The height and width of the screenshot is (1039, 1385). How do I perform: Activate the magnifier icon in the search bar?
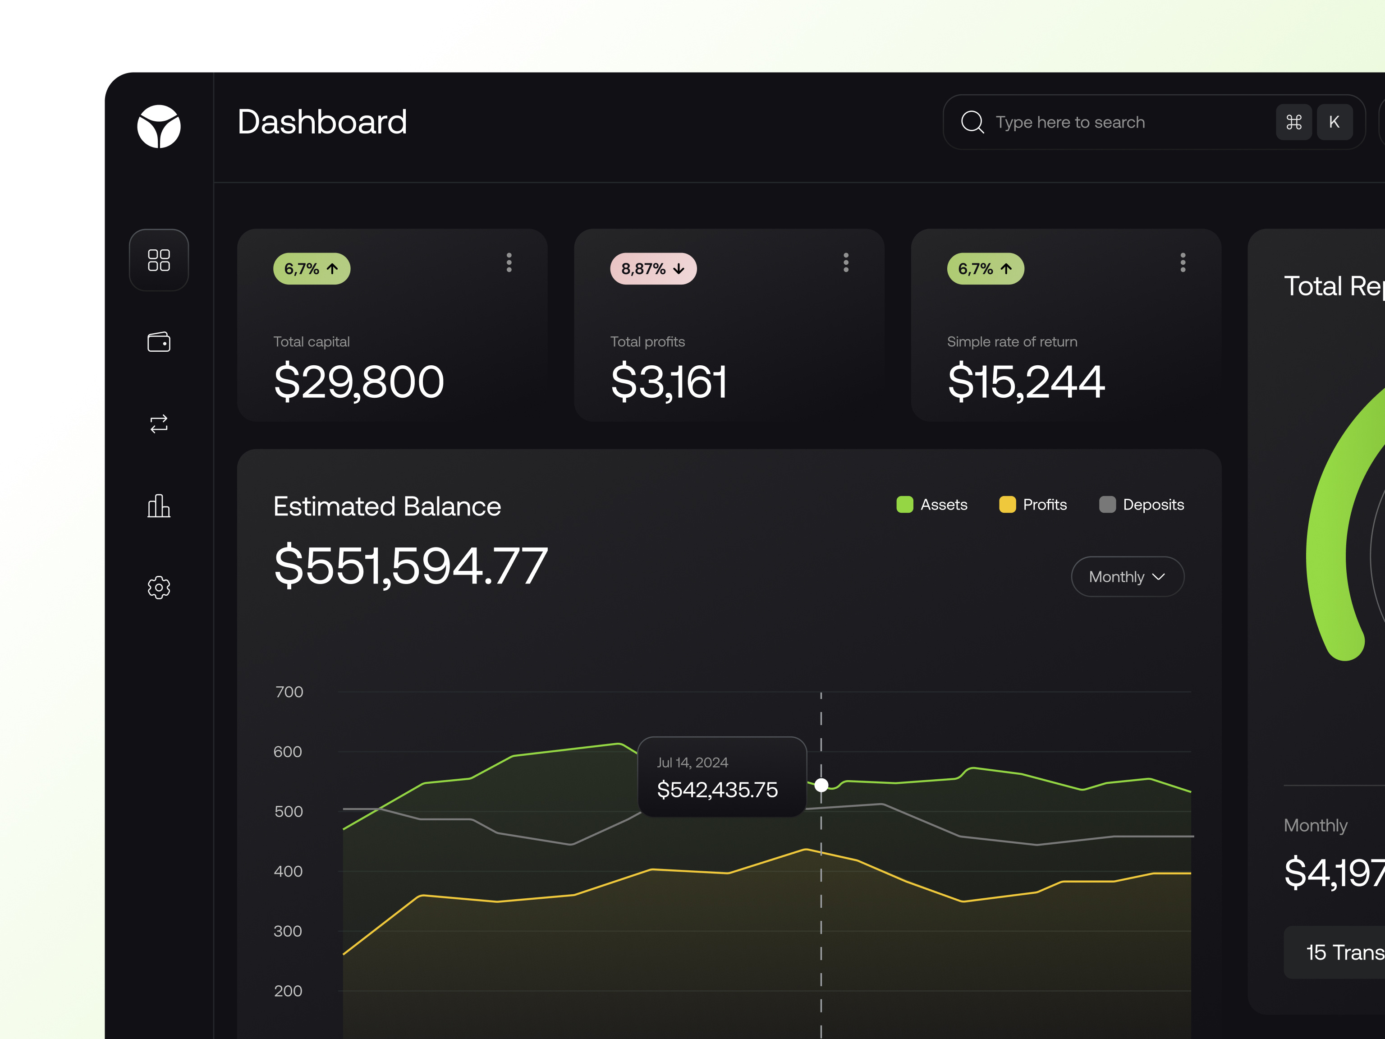tap(972, 121)
